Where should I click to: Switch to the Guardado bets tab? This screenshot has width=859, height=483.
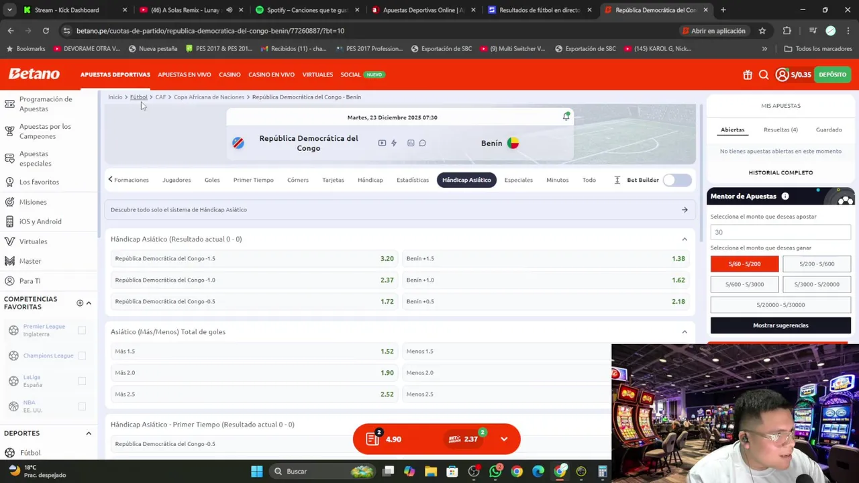(x=829, y=129)
